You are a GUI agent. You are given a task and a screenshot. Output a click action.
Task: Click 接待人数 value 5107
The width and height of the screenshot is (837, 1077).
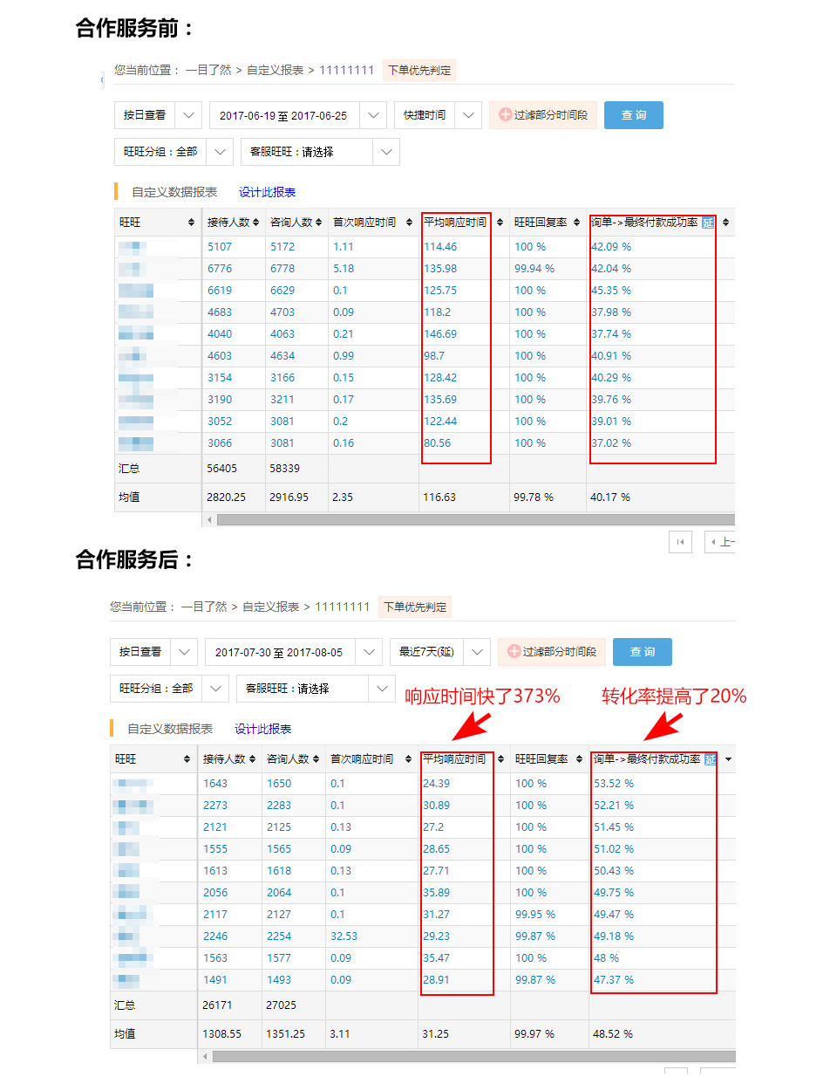(x=220, y=247)
